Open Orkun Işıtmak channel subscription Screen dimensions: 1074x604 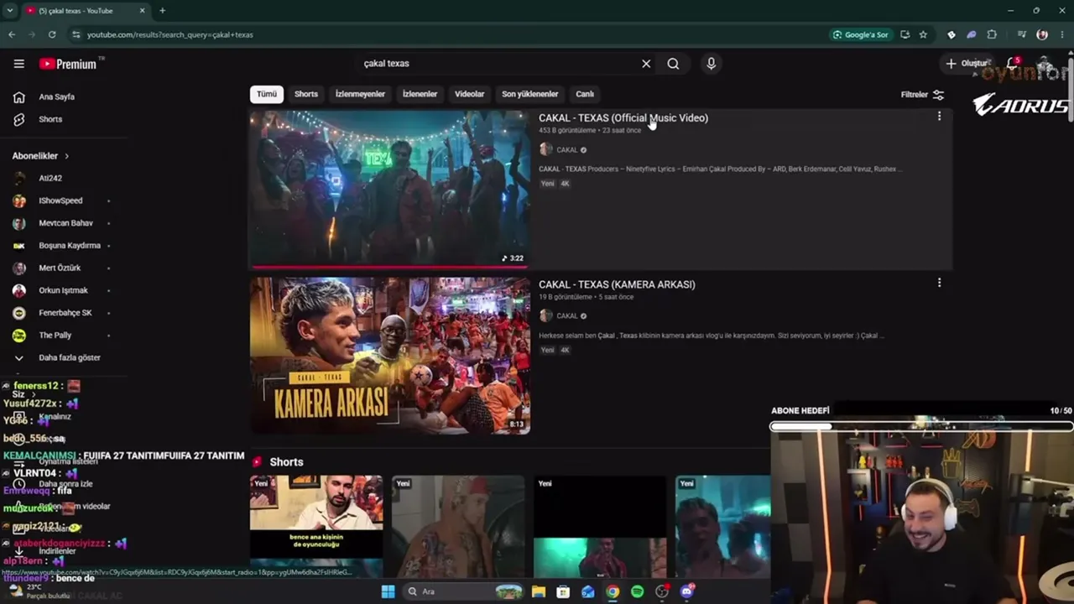[x=63, y=290]
